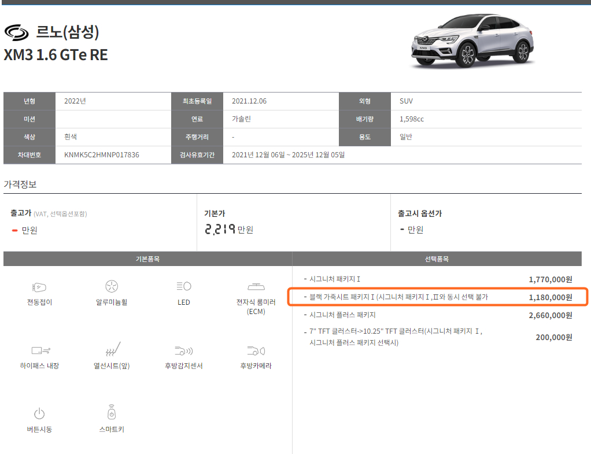Click the 1,770,000원 price
Image resolution: width=591 pixels, height=454 pixels.
click(551, 279)
